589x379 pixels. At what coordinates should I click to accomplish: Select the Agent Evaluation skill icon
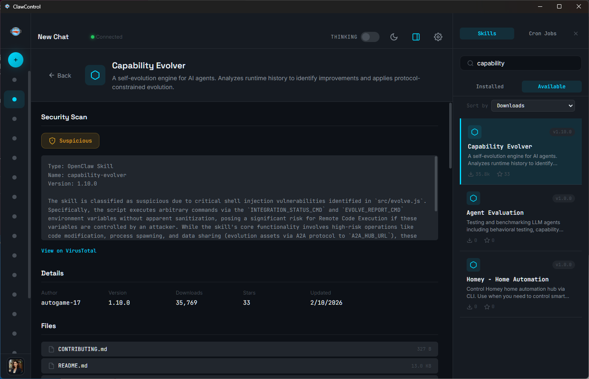[x=473, y=198]
